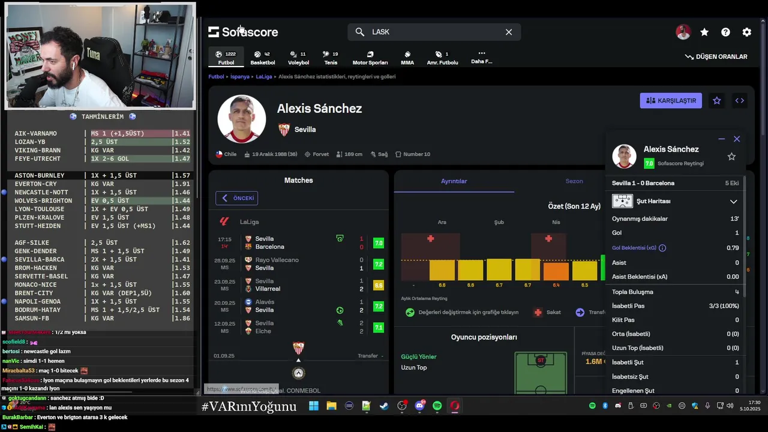This screenshot has height=432, width=768.
Task: Open Daha Fazla sports menu
Action: (481, 57)
